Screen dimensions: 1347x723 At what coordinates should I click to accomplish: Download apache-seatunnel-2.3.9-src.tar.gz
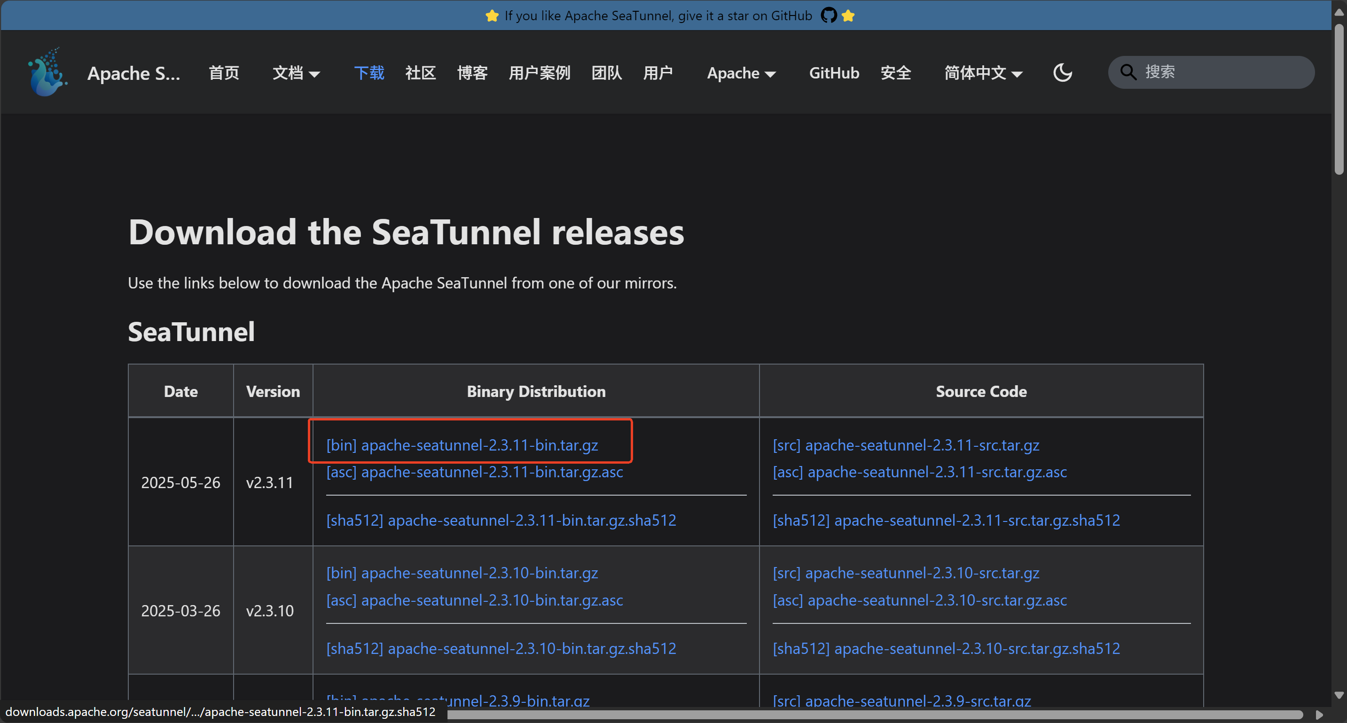901,700
